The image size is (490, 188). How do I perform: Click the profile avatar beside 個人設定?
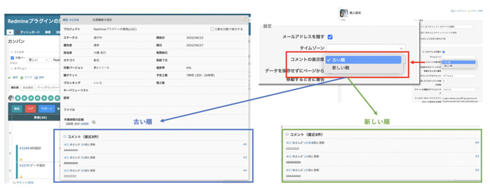(x=344, y=13)
